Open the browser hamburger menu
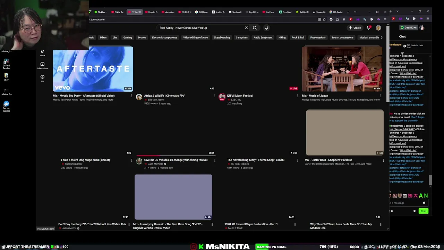 click(385, 19)
